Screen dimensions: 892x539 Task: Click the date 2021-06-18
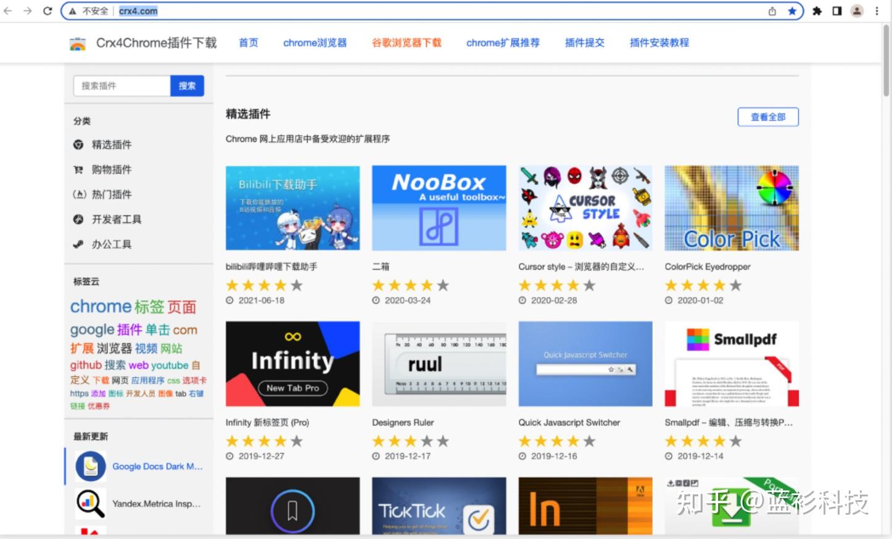[x=262, y=300]
